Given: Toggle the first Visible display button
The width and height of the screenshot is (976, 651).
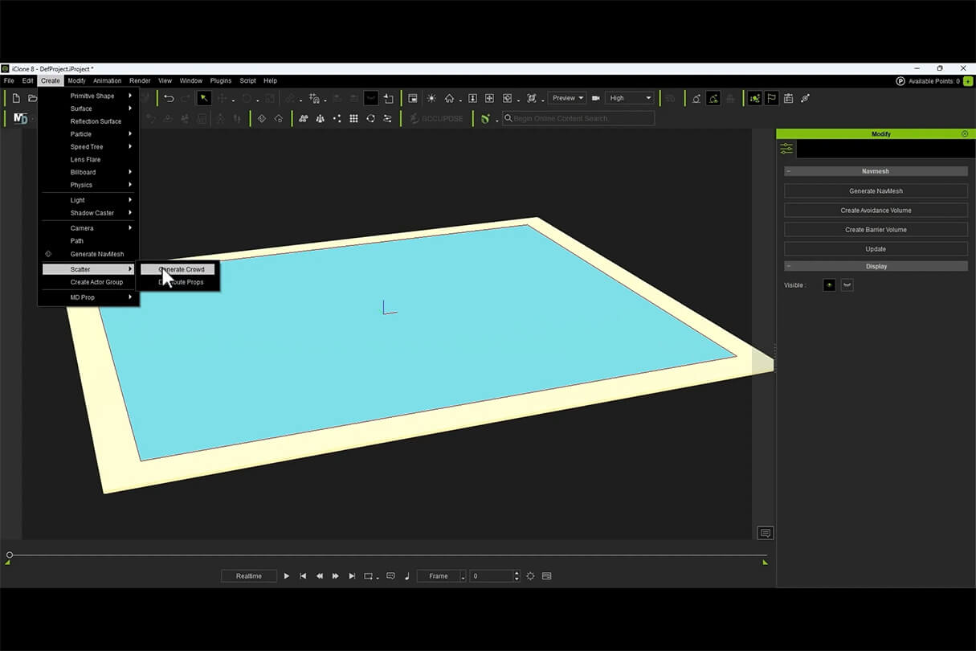Looking at the screenshot, I should click(x=830, y=285).
